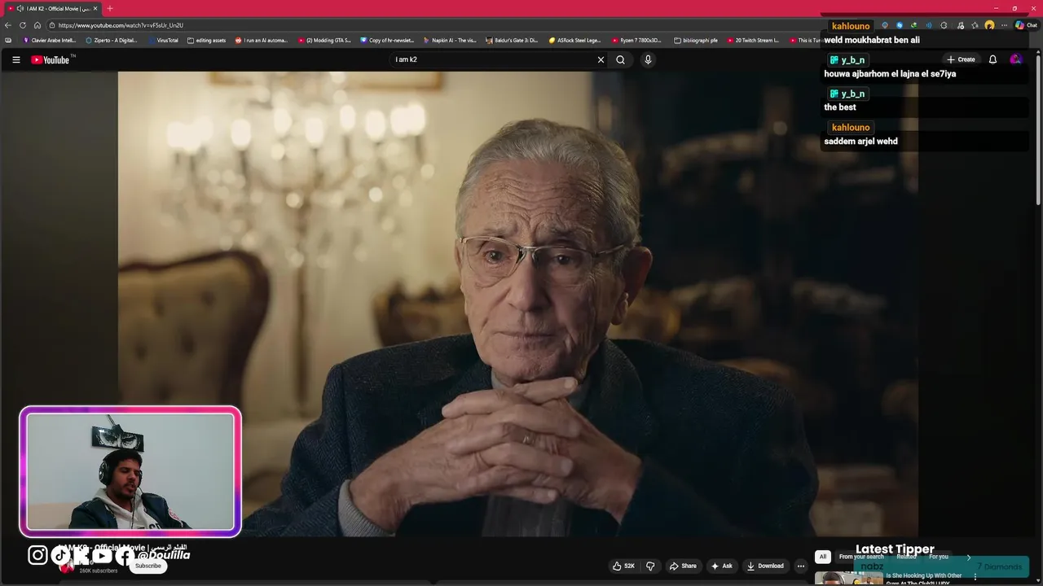
Task: Go back with browser back arrow
Action: point(8,25)
